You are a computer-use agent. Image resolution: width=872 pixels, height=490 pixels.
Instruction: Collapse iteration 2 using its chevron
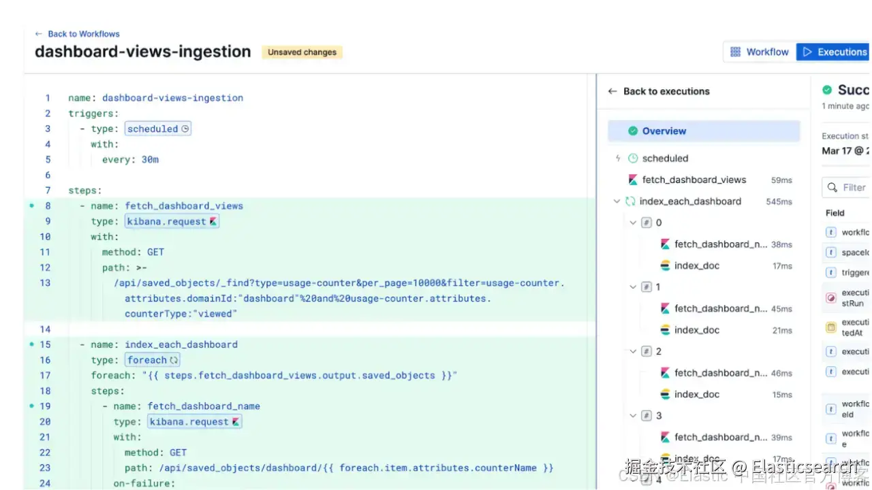click(x=634, y=351)
